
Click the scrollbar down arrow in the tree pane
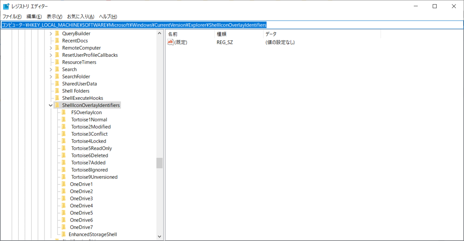pyautogui.click(x=159, y=236)
